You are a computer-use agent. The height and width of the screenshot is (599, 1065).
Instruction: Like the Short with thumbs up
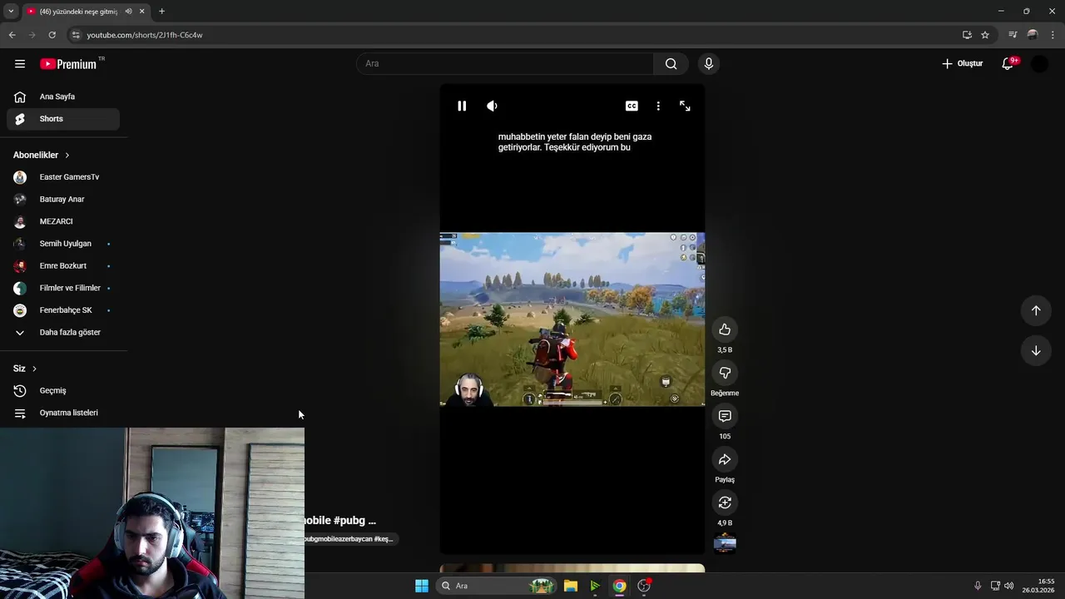[x=725, y=329]
